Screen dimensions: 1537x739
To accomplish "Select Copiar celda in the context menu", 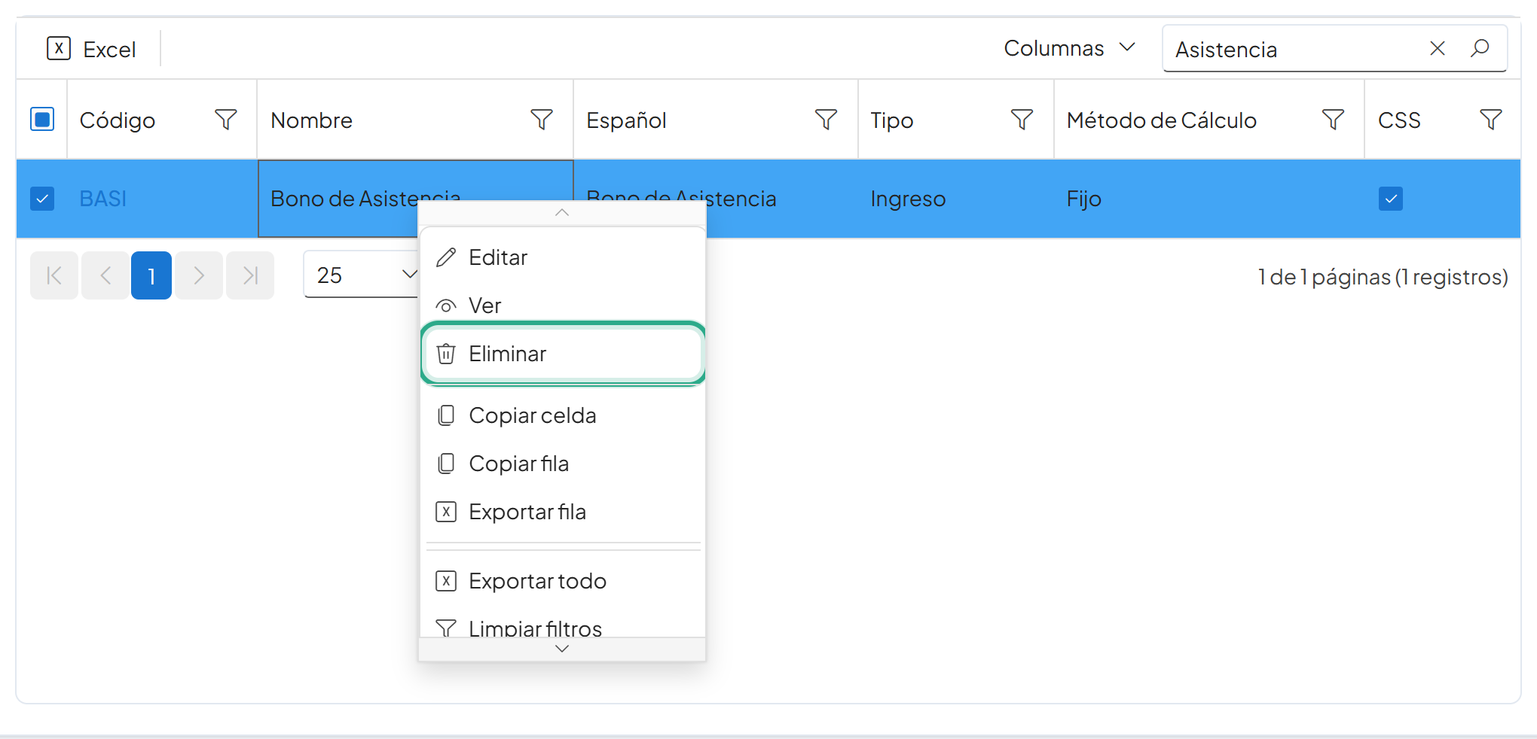I will 562,415.
